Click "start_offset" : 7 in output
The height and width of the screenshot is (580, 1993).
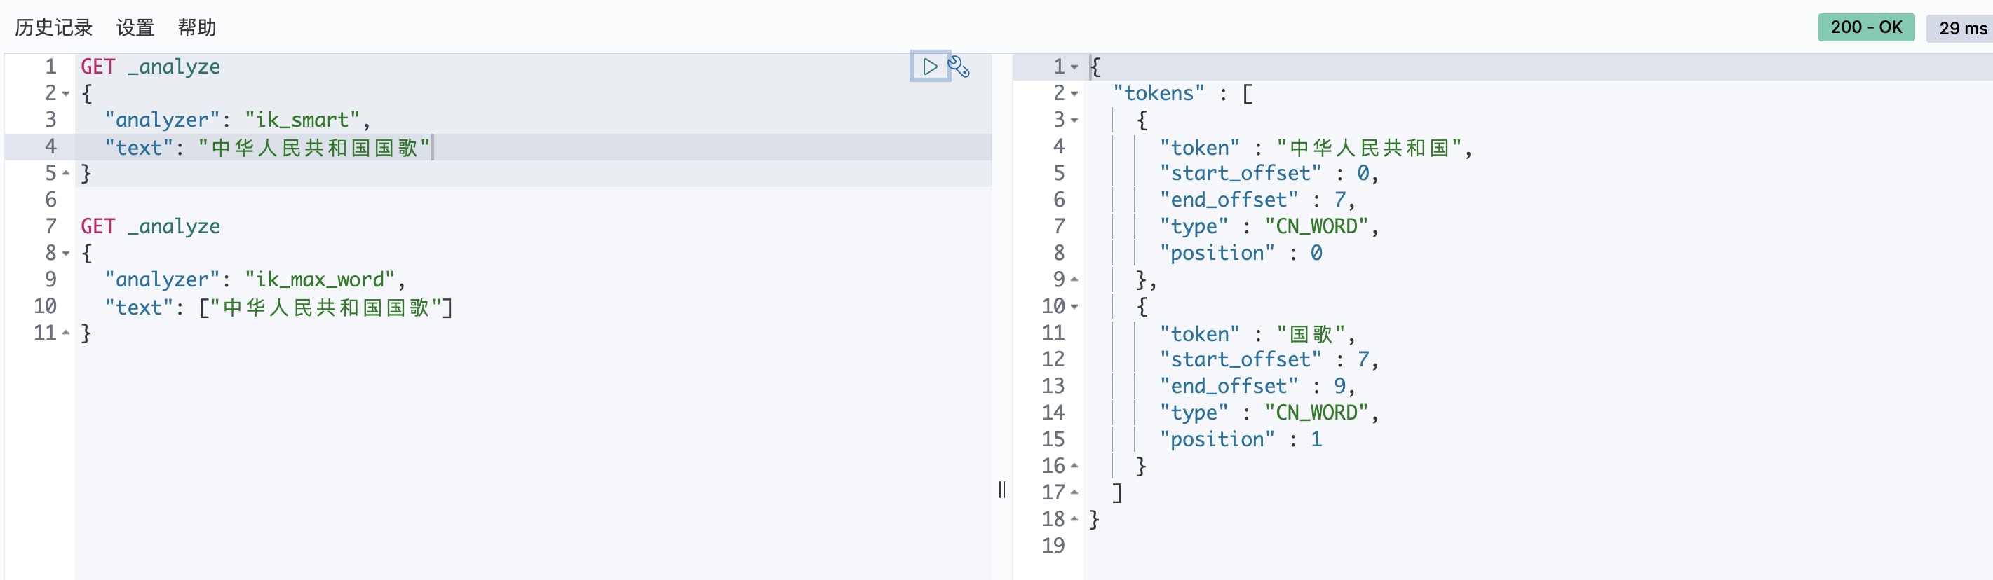(1264, 360)
